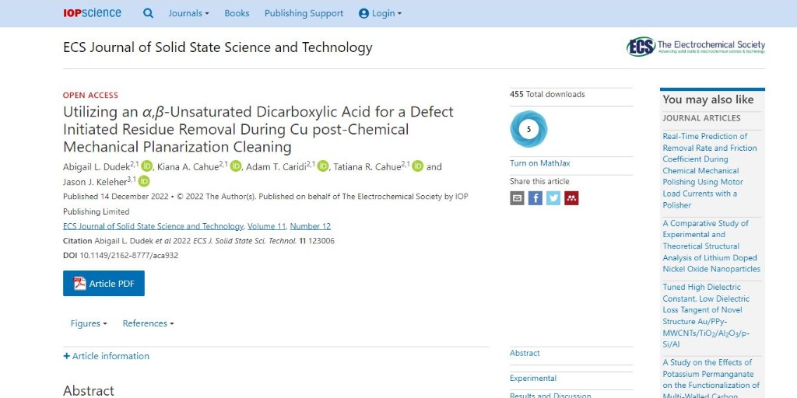Follow the ECS Journal of Solid State Science and Technology link
797x398 pixels.
[153, 226]
